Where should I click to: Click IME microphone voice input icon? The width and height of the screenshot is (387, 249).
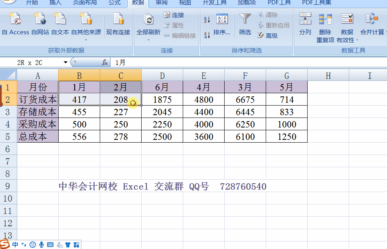pyautogui.click(x=41, y=245)
